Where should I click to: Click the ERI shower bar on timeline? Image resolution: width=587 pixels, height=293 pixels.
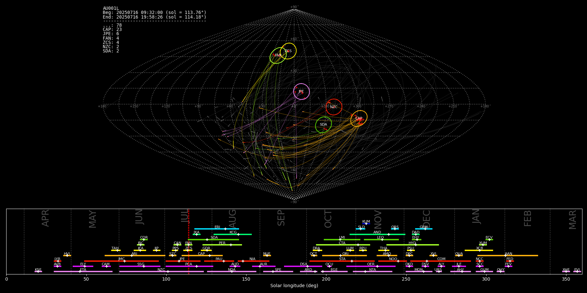pos(217,229)
